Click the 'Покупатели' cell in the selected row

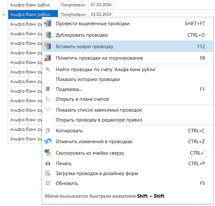tap(73, 14)
